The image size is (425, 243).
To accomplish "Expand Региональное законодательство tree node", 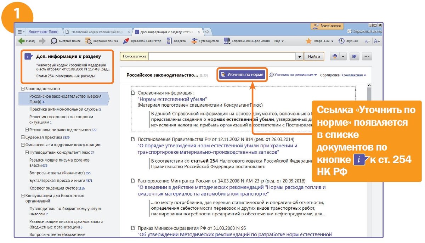I will click(27, 130).
